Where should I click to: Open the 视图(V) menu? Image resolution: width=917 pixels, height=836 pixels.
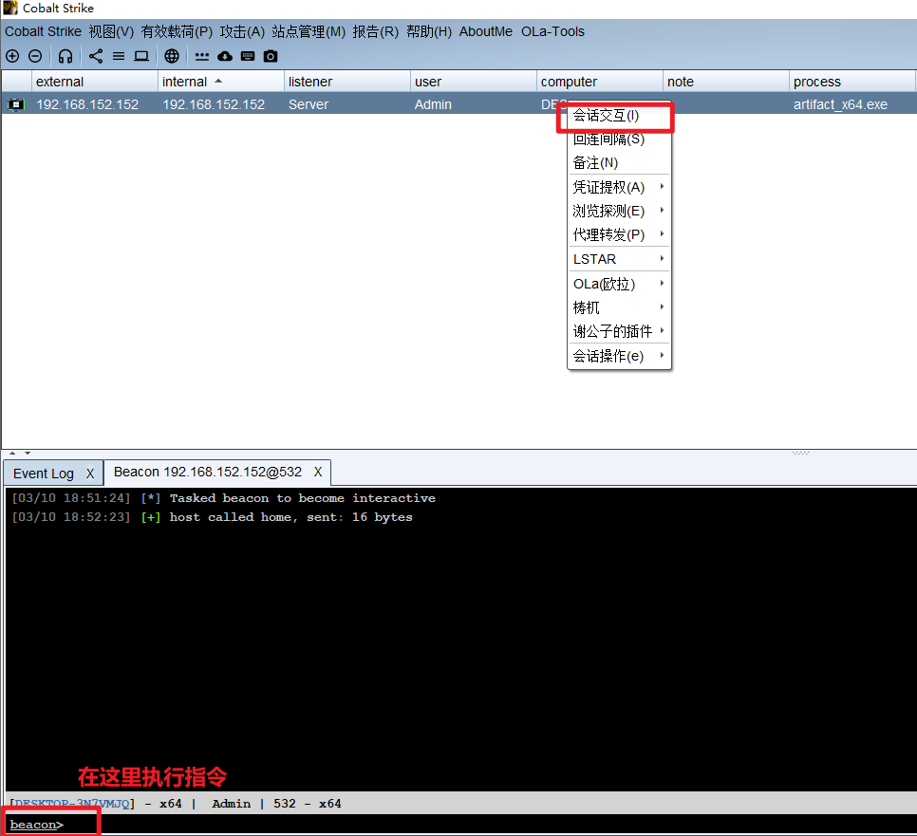111,31
